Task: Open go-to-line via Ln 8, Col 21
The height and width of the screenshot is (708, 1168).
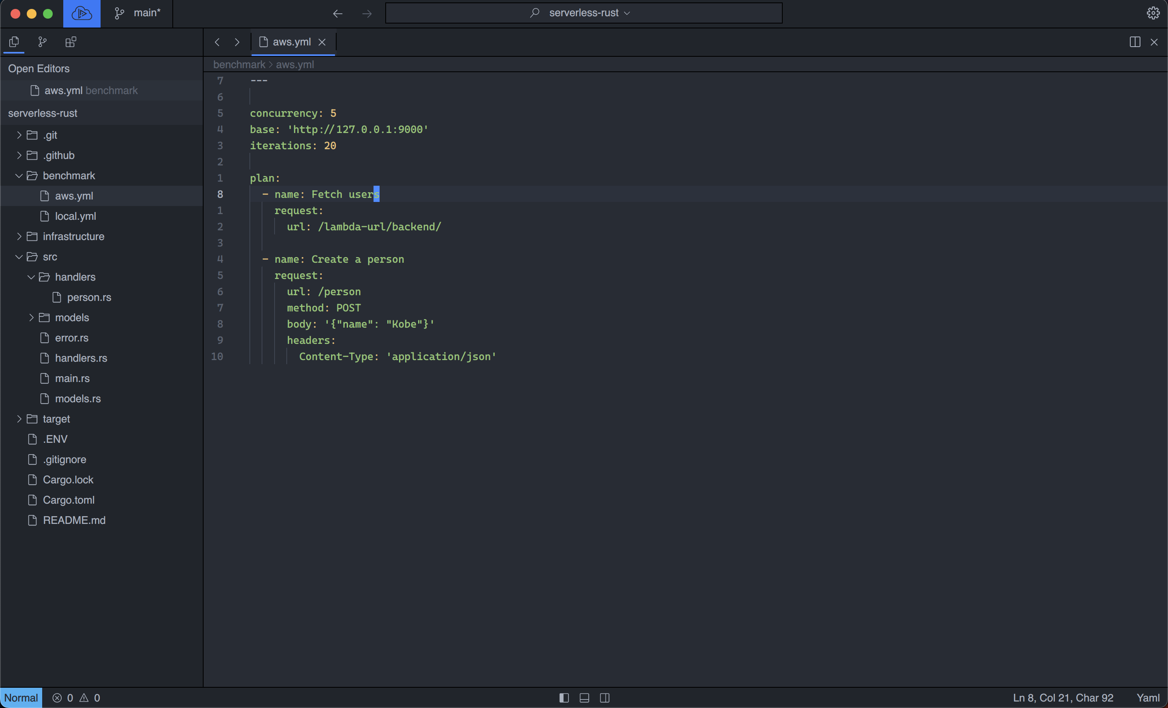Action: pos(1063,697)
